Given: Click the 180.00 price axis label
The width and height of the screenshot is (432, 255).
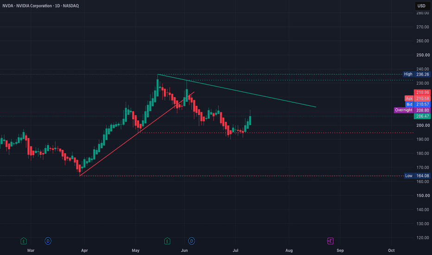Looking at the screenshot, I should pos(423,153).
